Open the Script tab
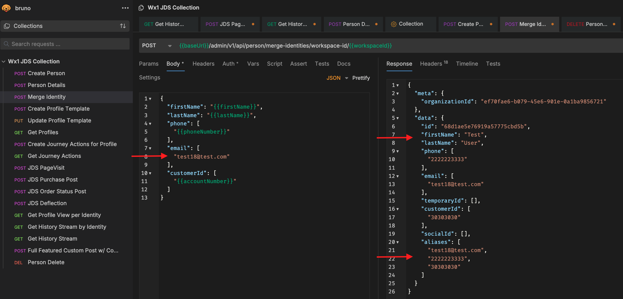623x299 pixels. [275, 64]
